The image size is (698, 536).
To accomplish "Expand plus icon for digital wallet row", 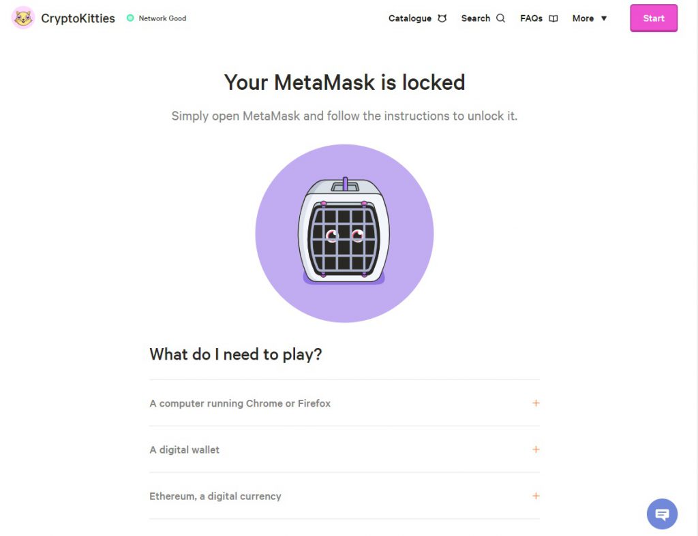I will point(536,450).
